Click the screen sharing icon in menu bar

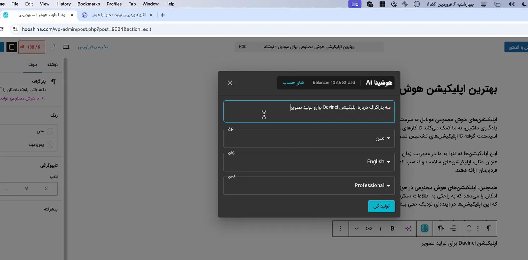click(x=355, y=4)
